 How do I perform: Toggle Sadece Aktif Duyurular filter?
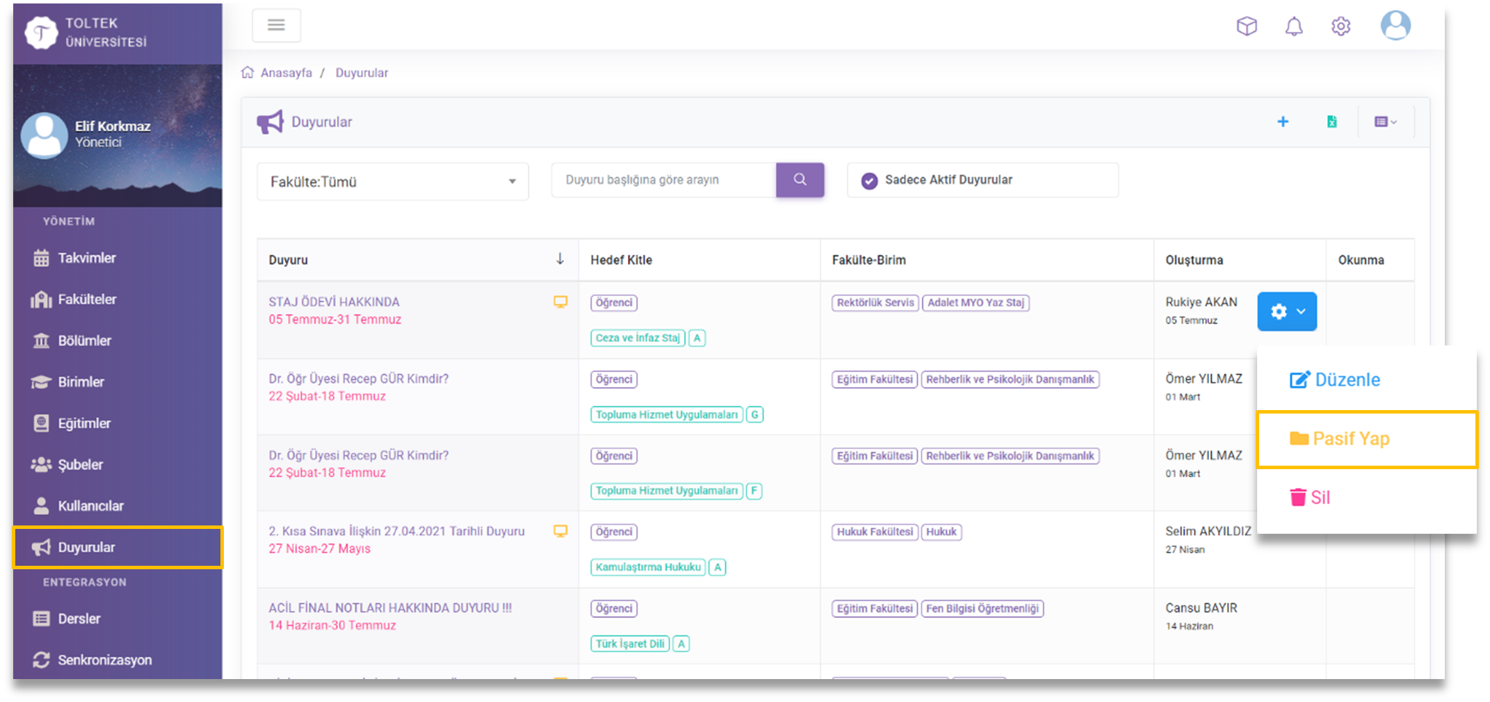pos(869,181)
